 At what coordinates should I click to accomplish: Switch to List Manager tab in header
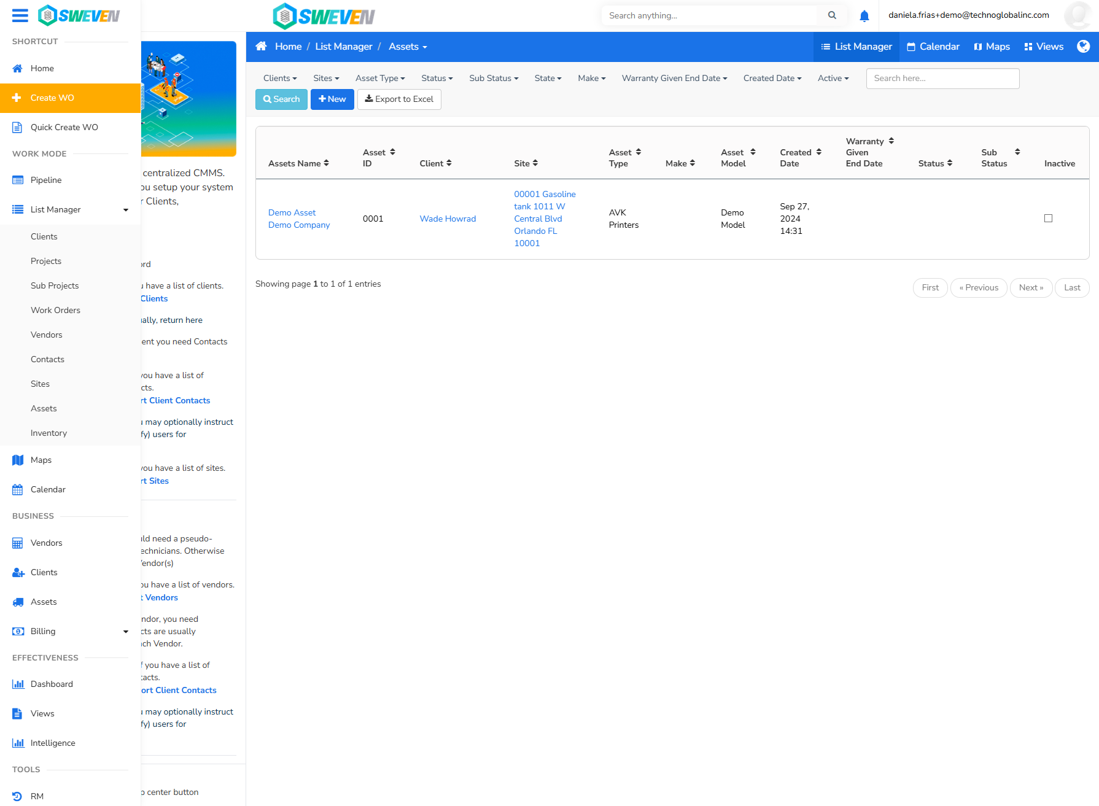(856, 47)
